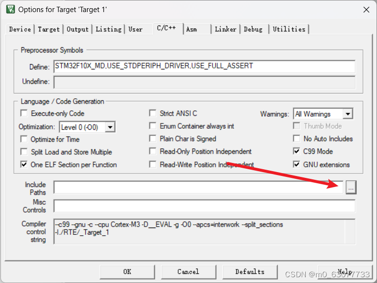The height and width of the screenshot is (283, 377).
Task: Open the Utilities tab
Action: pos(289,29)
